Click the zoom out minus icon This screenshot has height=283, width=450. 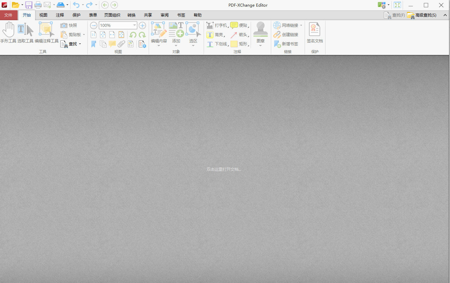point(94,25)
